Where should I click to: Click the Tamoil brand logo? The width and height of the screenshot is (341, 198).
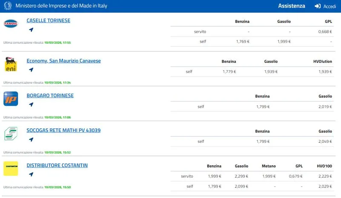point(11,24)
